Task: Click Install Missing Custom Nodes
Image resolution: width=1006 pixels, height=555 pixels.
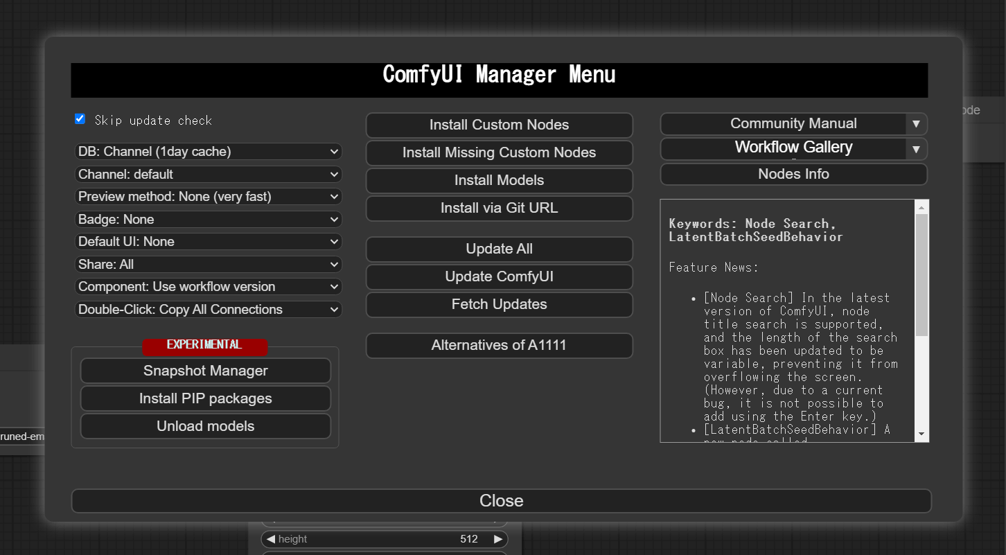Action: [x=499, y=153]
